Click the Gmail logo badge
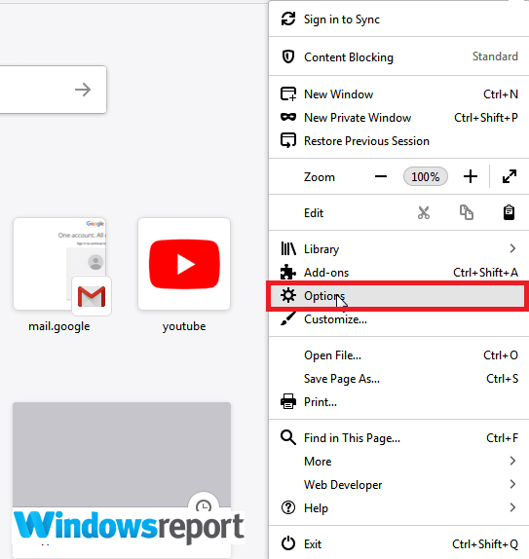Image resolution: width=529 pixels, height=559 pixels. pos(92,296)
